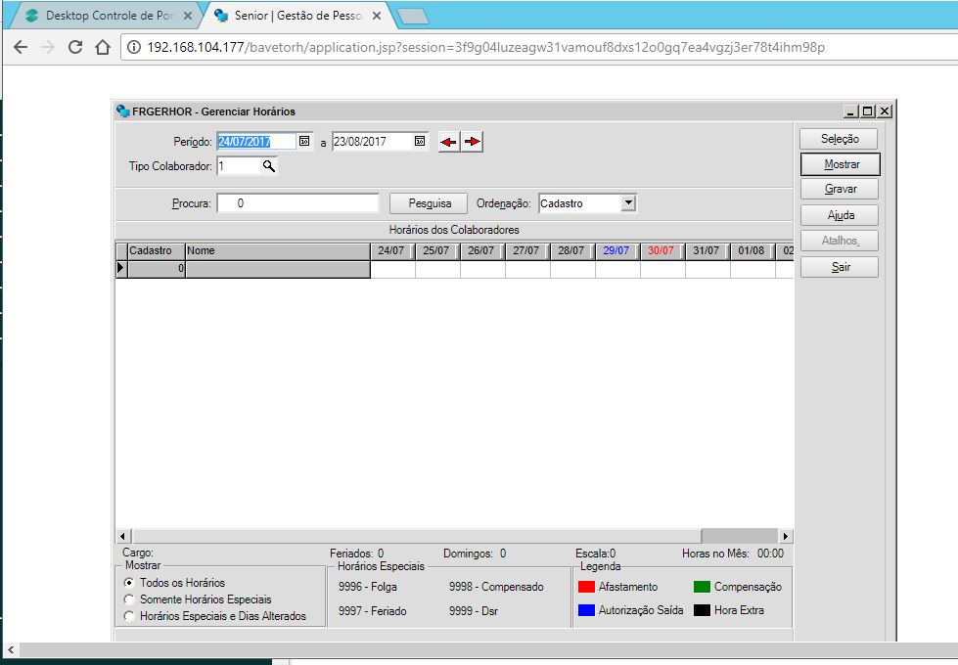Select Somente Horários Especiais radio option
The image size is (958, 665).
point(129,599)
